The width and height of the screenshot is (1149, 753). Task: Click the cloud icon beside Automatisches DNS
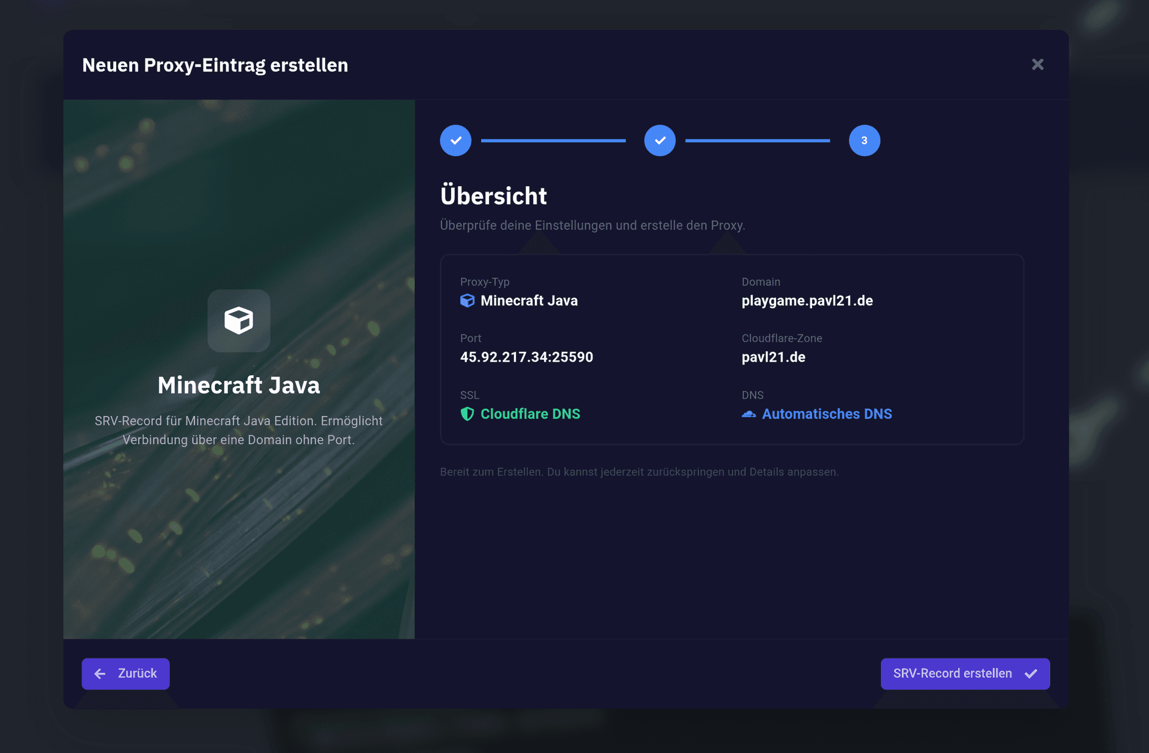point(749,414)
